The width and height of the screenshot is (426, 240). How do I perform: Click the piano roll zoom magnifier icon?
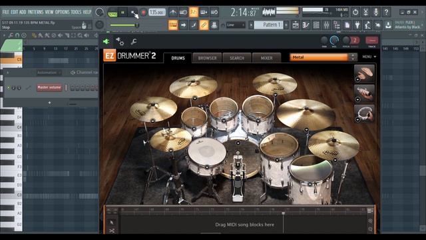(80, 35)
